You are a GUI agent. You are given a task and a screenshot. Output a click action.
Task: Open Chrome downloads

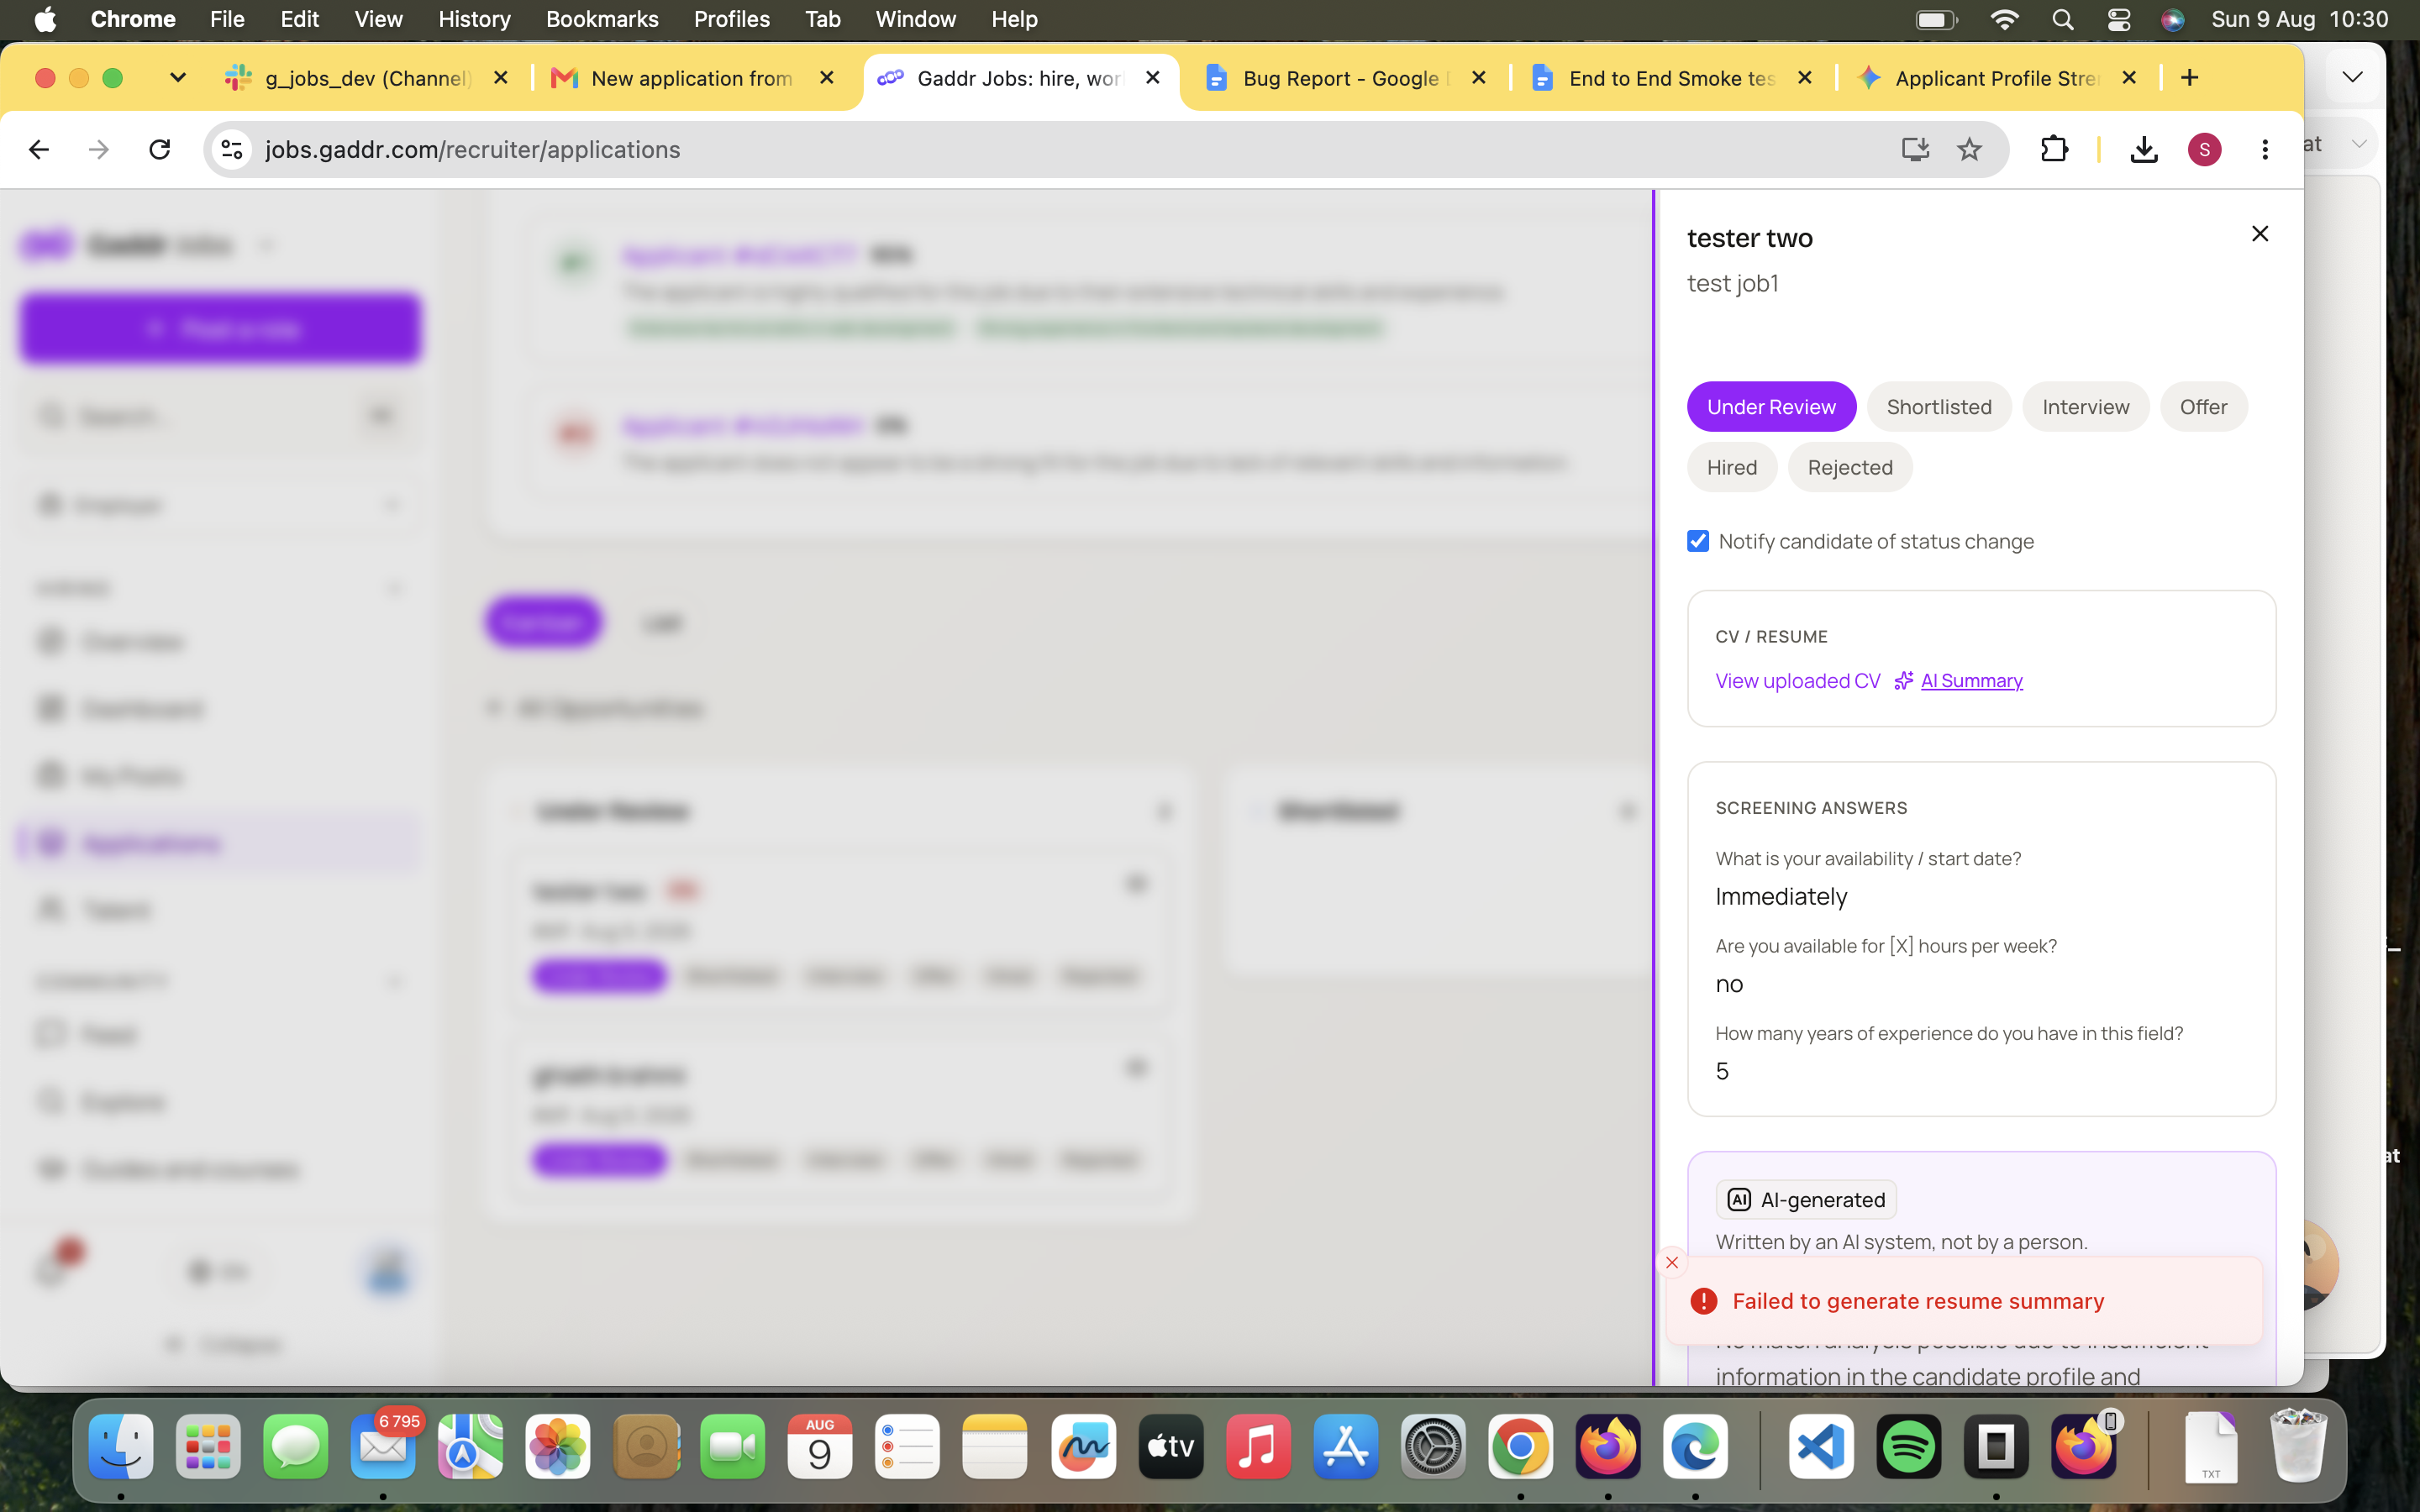point(2143,150)
